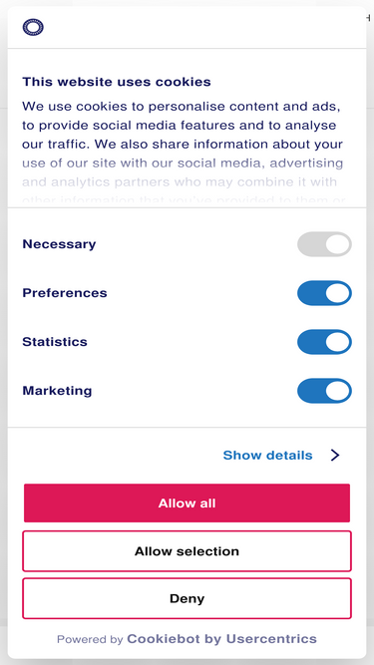Click the Allow selection button
Viewport: 374px width, 665px height.
coord(187,551)
